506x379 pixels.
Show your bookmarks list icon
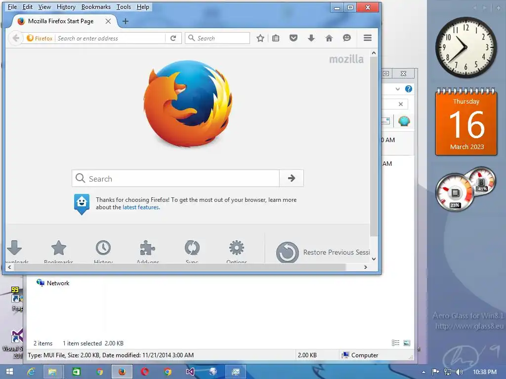click(276, 38)
